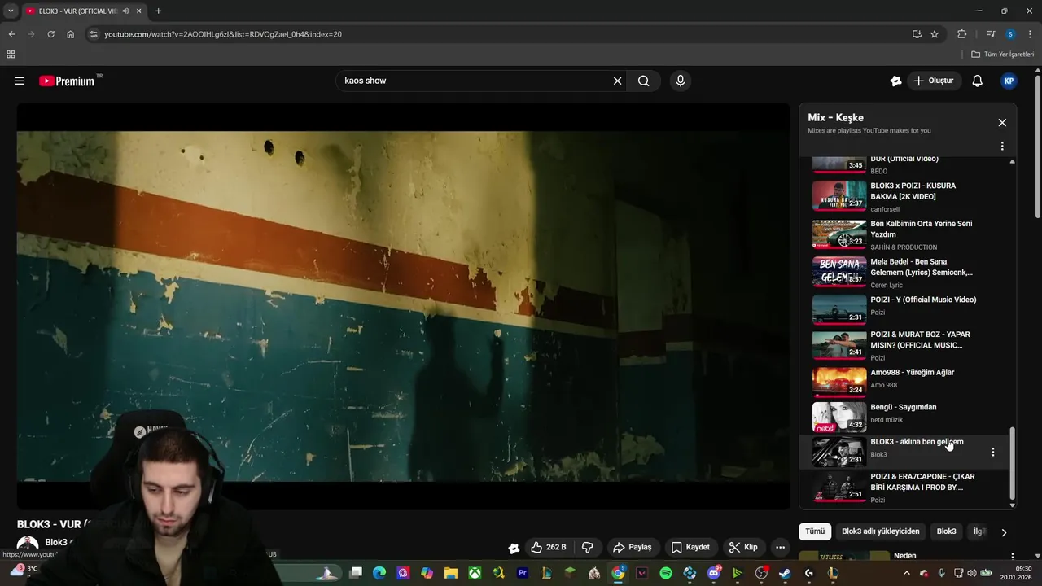Click the YouTube video player area
The image size is (1042, 586).
tap(403, 306)
